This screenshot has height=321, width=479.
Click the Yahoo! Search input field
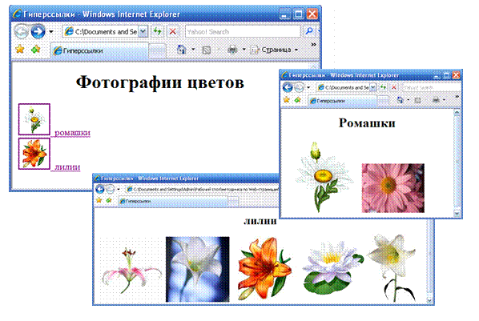click(x=243, y=31)
